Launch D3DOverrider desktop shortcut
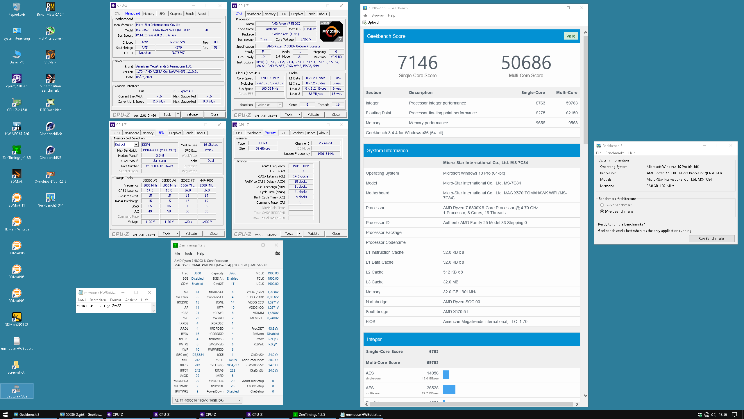This screenshot has width=744, height=419. pyautogui.click(x=50, y=105)
